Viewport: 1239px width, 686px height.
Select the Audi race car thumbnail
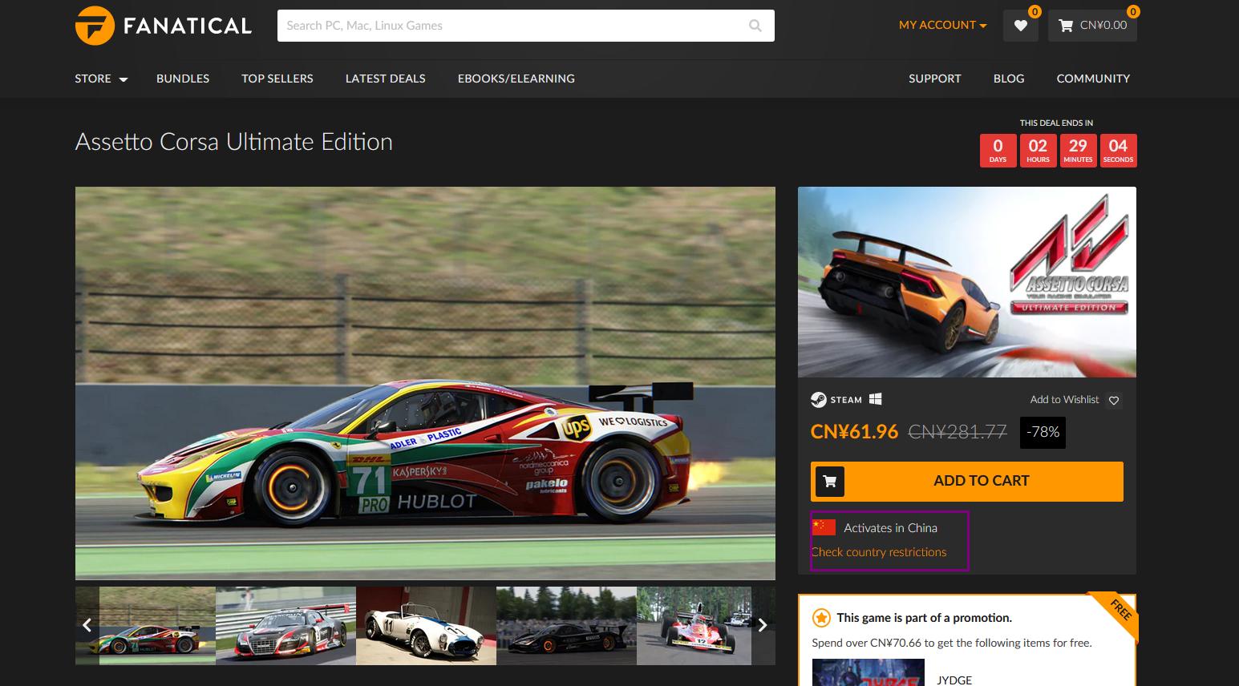coord(285,625)
